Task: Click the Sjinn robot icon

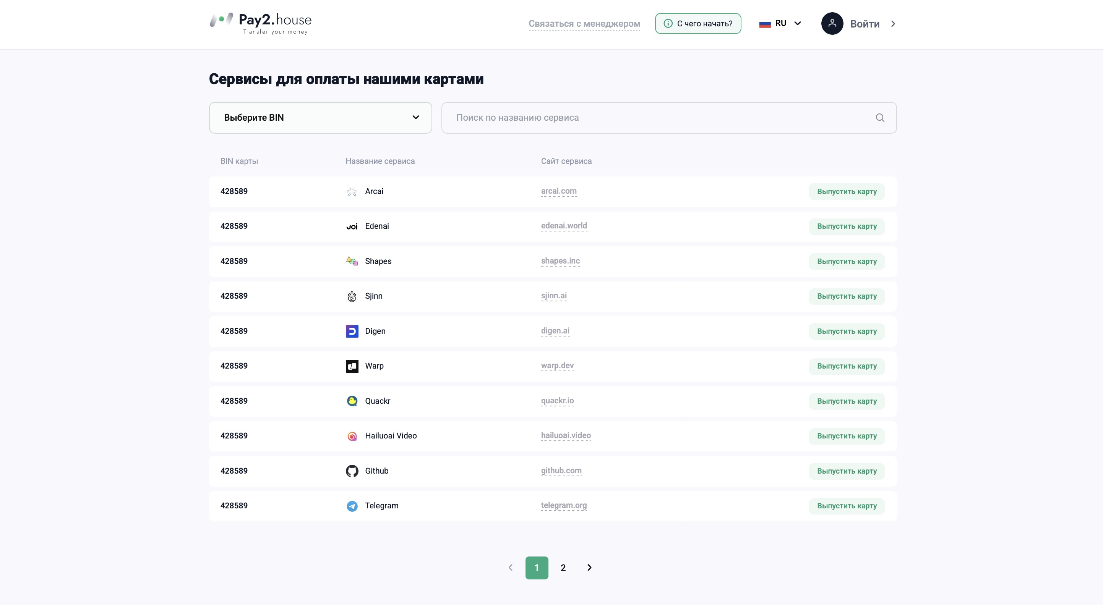Action: coord(352,296)
